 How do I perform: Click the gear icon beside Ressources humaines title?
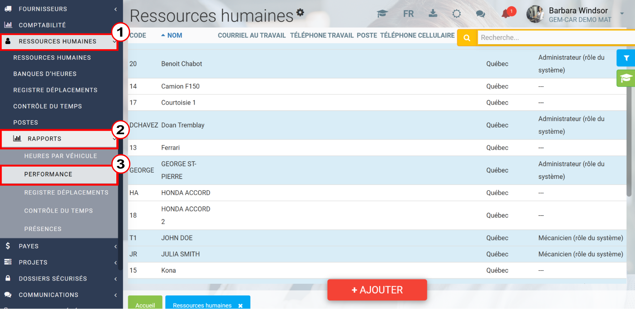(x=300, y=12)
